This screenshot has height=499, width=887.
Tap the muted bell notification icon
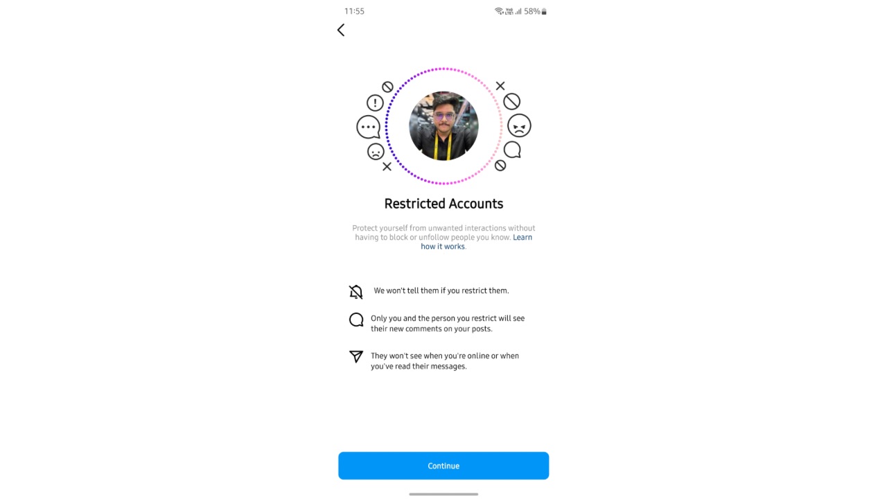click(356, 292)
